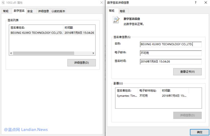Click the disabled 详细信息(D) button in 副署 section
The height and width of the screenshot is (136, 210).
pos(187,115)
